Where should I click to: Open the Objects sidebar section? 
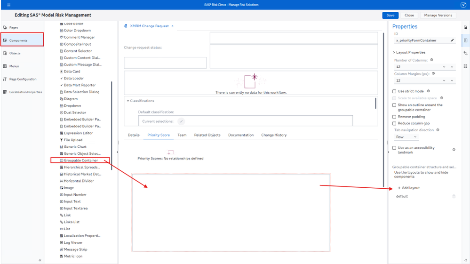click(x=15, y=53)
